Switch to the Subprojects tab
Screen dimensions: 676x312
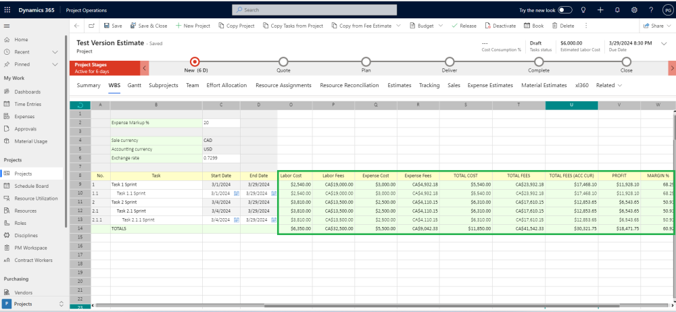(x=164, y=85)
